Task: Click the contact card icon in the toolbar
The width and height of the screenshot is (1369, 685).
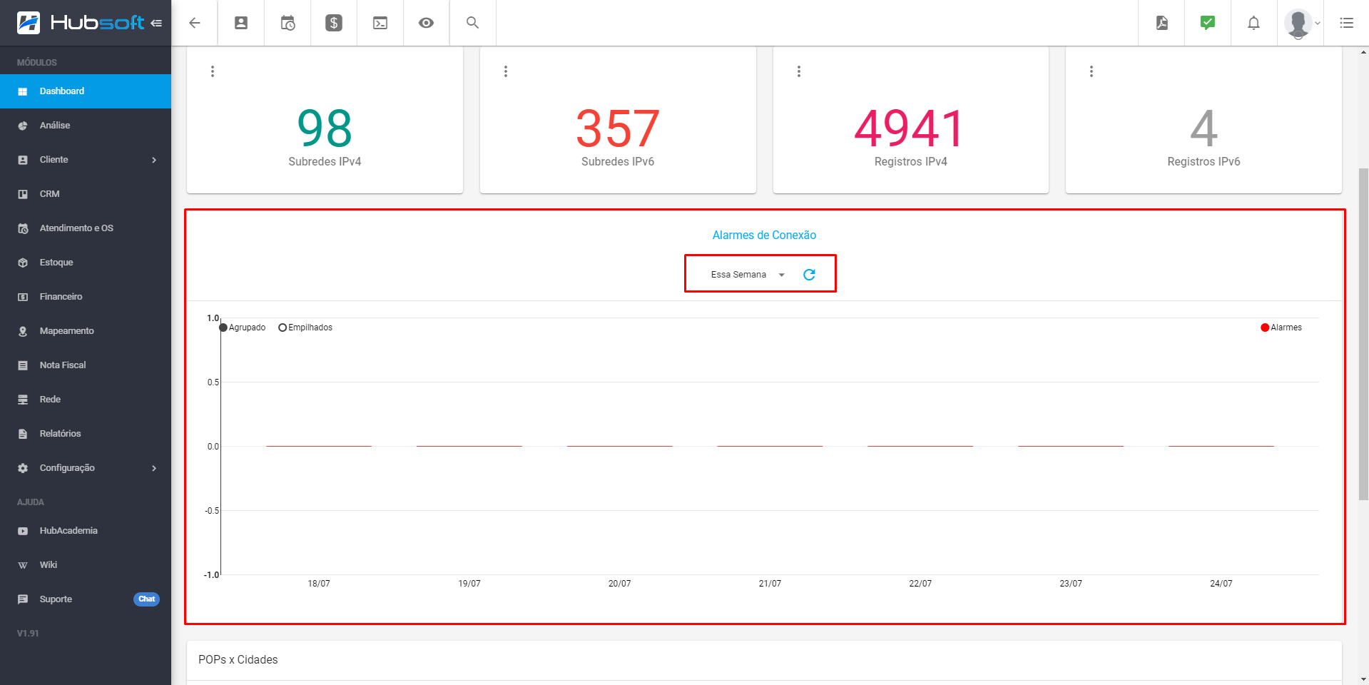Action: 240,23
